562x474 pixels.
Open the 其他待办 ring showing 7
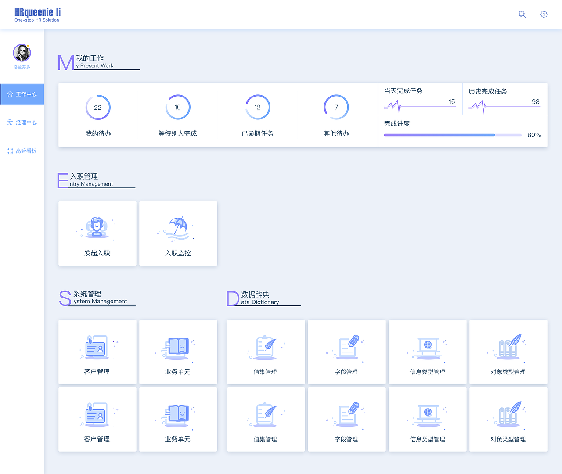[x=336, y=107]
